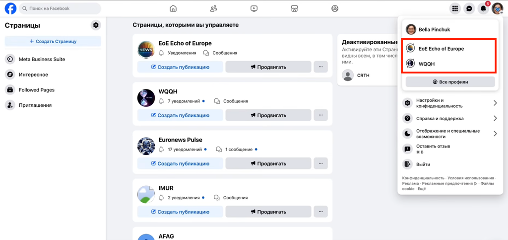The height and width of the screenshot is (240, 508).
Task: Click Создать Страницу button
Action: point(53,41)
